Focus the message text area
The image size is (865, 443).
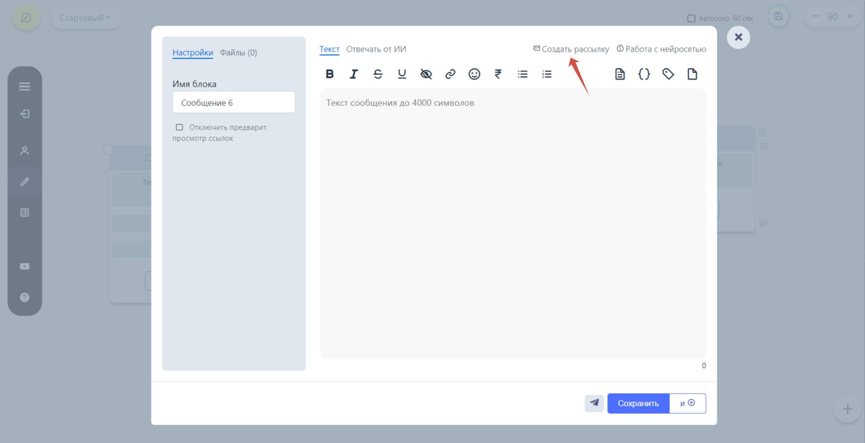point(512,223)
